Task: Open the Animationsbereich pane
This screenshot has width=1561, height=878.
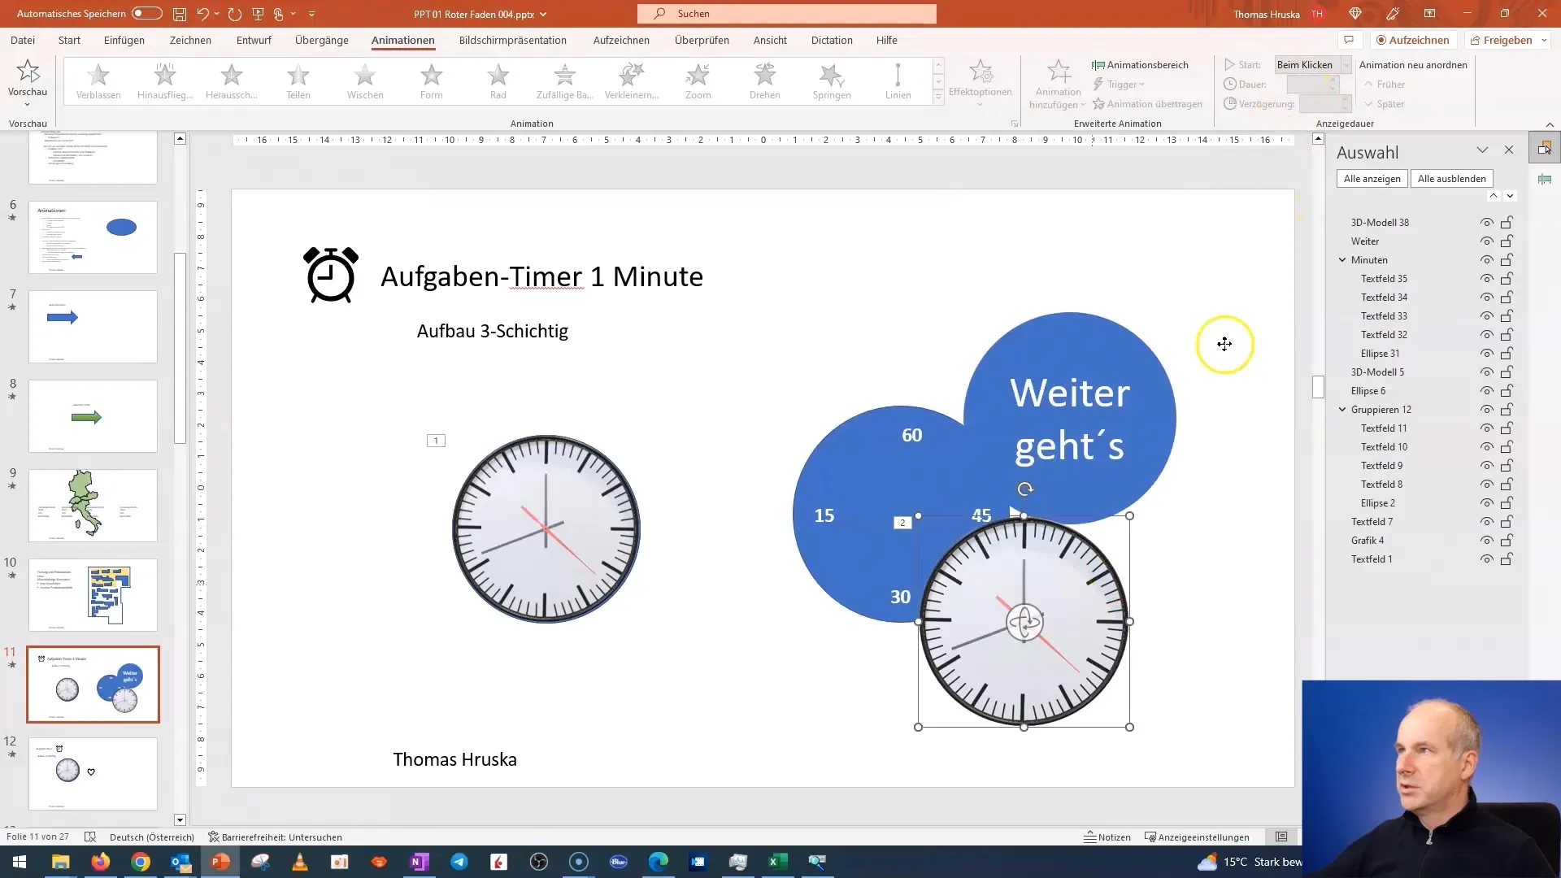Action: pyautogui.click(x=1140, y=65)
